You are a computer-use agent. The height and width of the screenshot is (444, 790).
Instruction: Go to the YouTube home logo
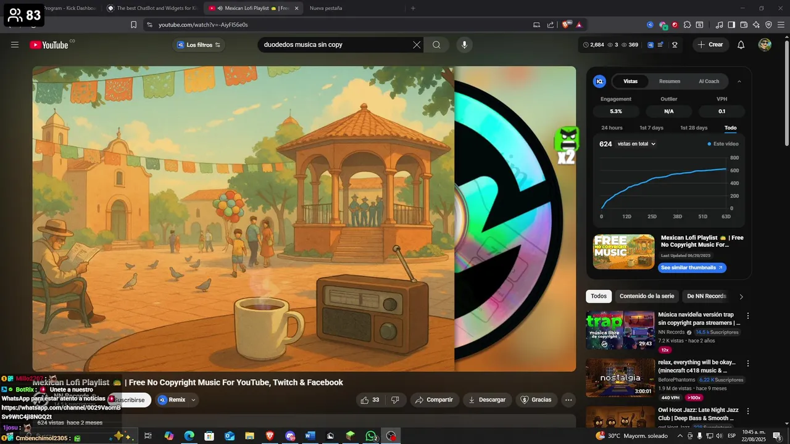49,44
